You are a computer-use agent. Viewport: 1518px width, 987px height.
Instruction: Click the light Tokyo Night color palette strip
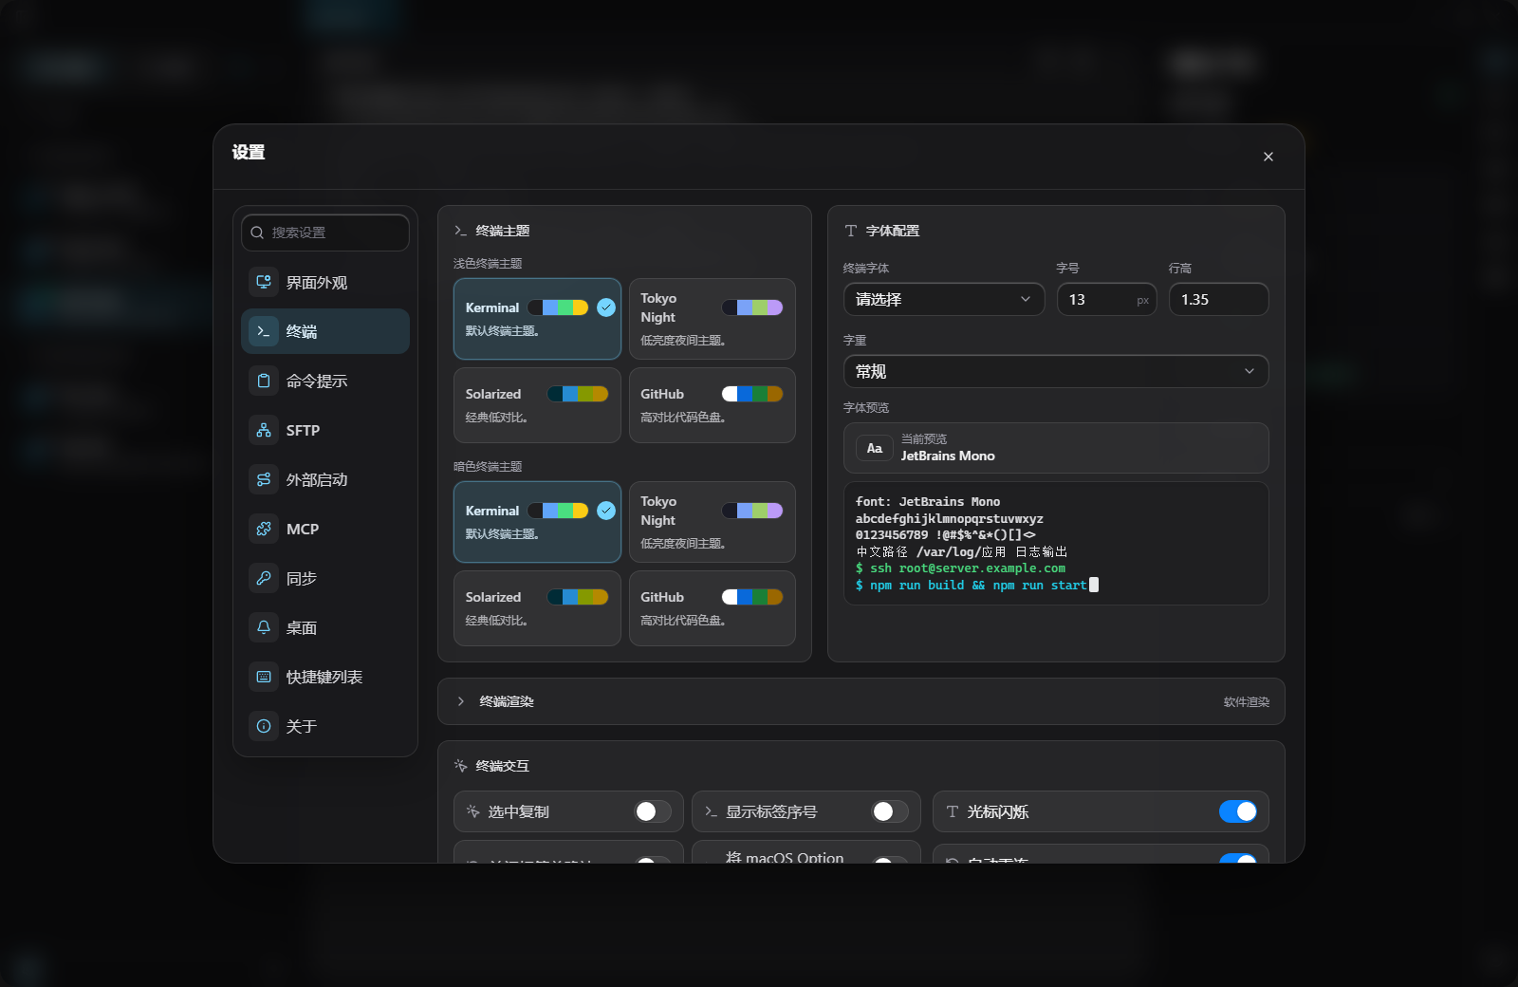tap(752, 307)
